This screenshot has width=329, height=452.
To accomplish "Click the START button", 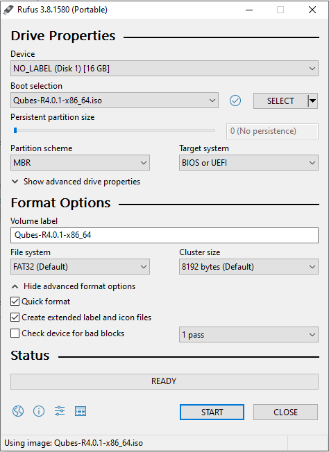I will tap(212, 412).
